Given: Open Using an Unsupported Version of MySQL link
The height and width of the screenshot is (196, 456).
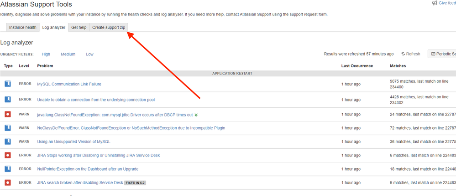Looking at the screenshot, I should click(x=73, y=142).
